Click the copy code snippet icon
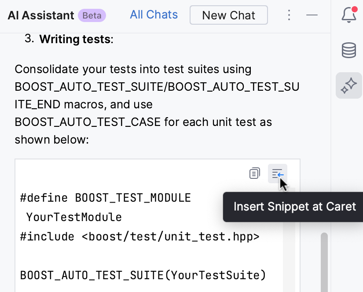Image resolution: width=363 pixels, height=292 pixels. 254,173
